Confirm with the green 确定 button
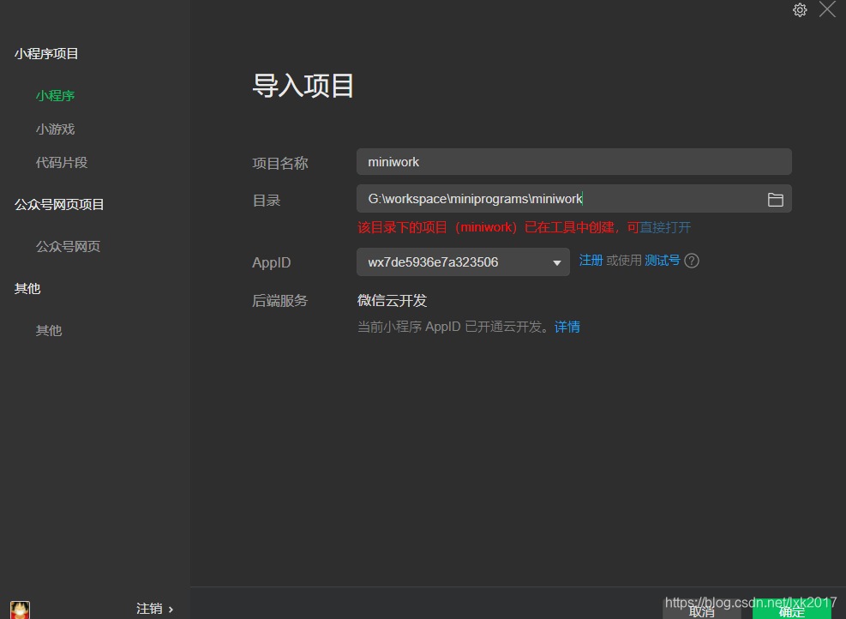 (791, 610)
